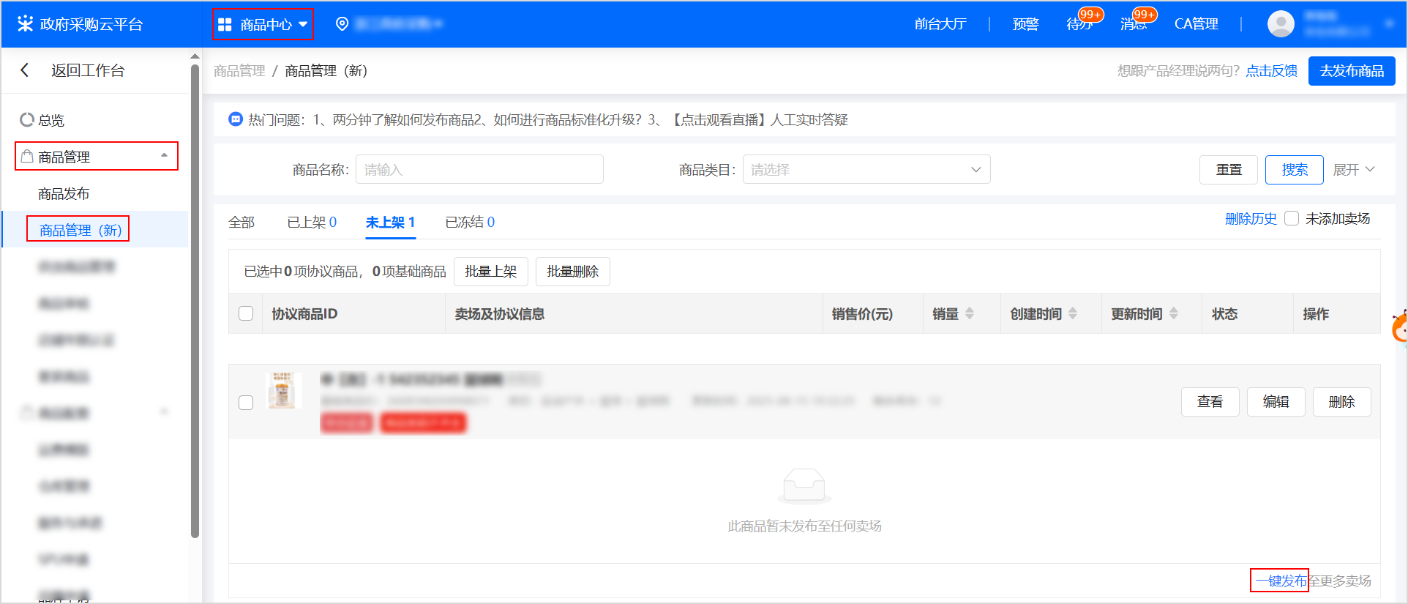The height and width of the screenshot is (604, 1408).
Task: Click the back arrow beside 返回工作台
Action: click(25, 70)
